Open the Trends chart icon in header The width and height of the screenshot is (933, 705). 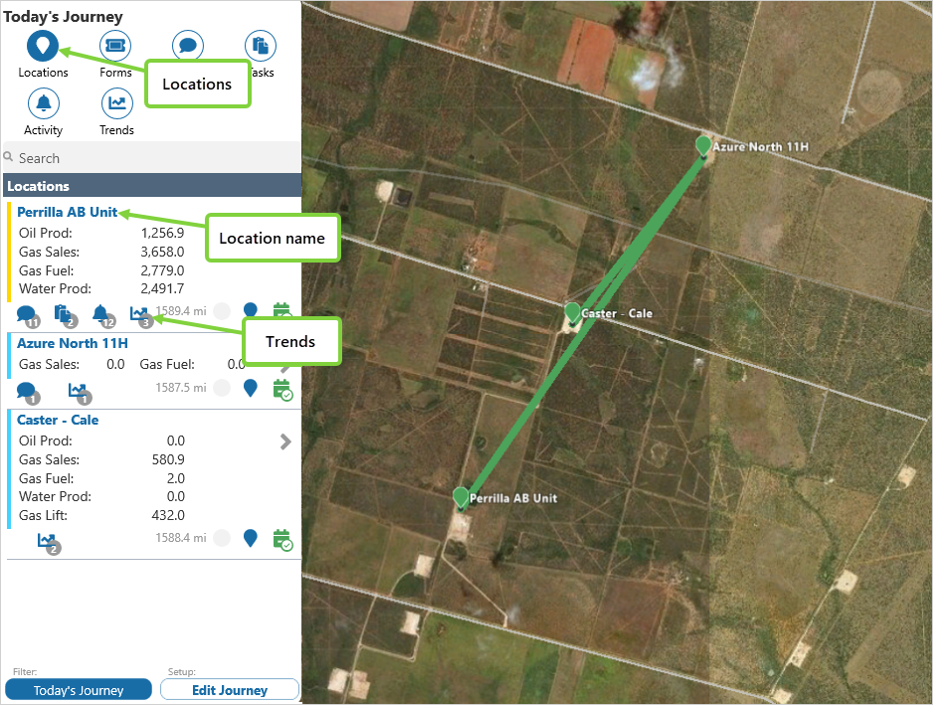[116, 103]
